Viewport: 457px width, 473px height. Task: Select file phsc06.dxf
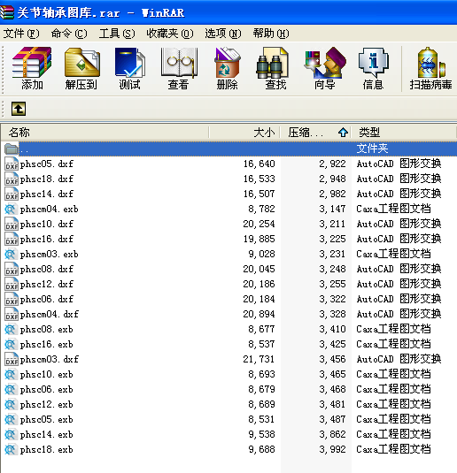point(47,299)
